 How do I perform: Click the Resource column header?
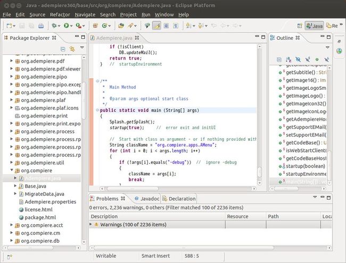coord(245,216)
